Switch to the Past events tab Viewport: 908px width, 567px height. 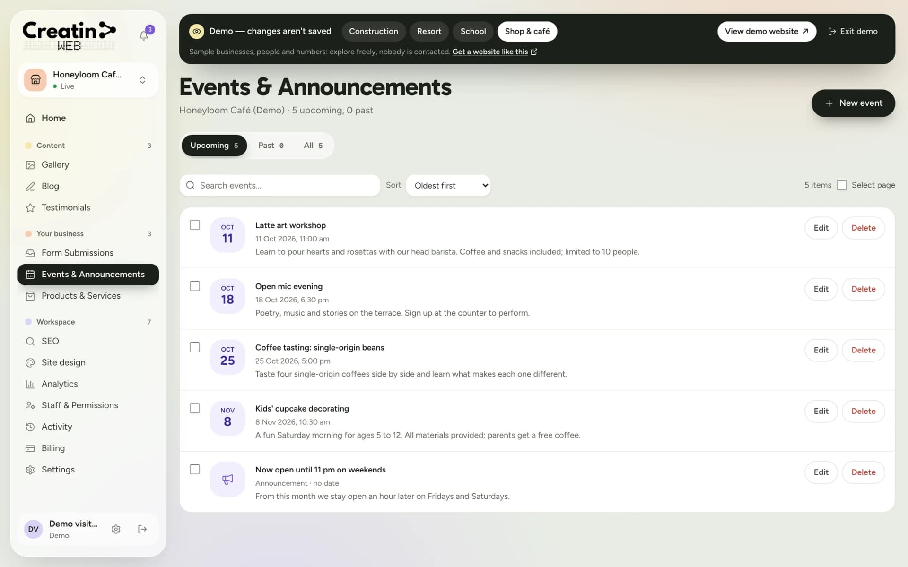point(271,146)
